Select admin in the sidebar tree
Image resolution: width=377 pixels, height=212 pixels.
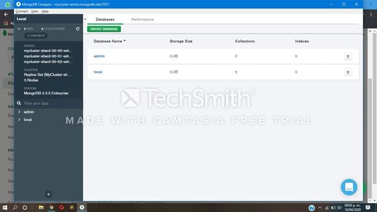click(29, 112)
